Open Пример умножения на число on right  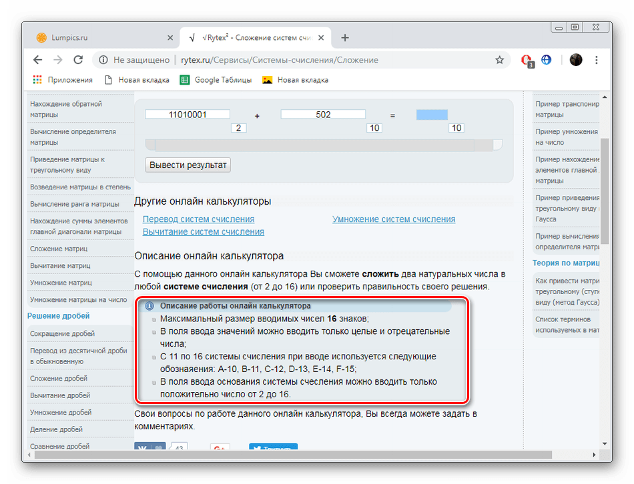pyautogui.click(x=566, y=137)
